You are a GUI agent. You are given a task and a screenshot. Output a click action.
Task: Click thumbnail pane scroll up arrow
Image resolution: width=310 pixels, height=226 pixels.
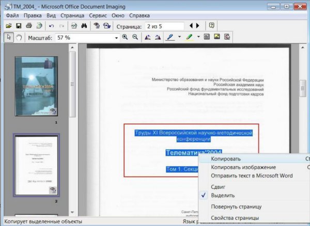pyautogui.click(x=72, y=47)
